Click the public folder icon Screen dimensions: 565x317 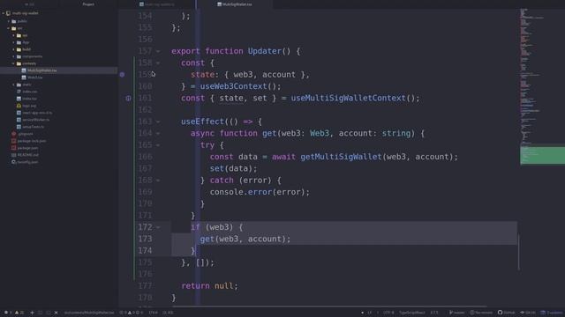pos(14,21)
